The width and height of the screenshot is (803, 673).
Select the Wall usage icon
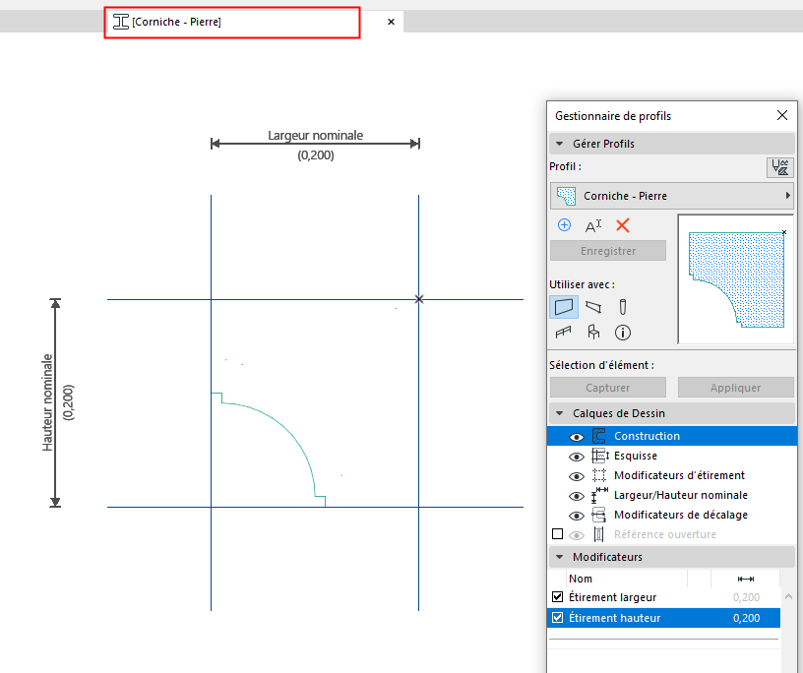click(564, 307)
